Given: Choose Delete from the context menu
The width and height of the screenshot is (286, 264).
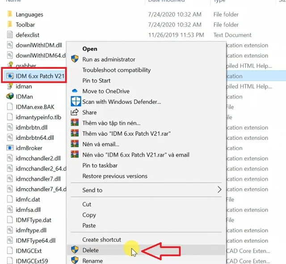Looking at the screenshot, I should click(x=91, y=250).
